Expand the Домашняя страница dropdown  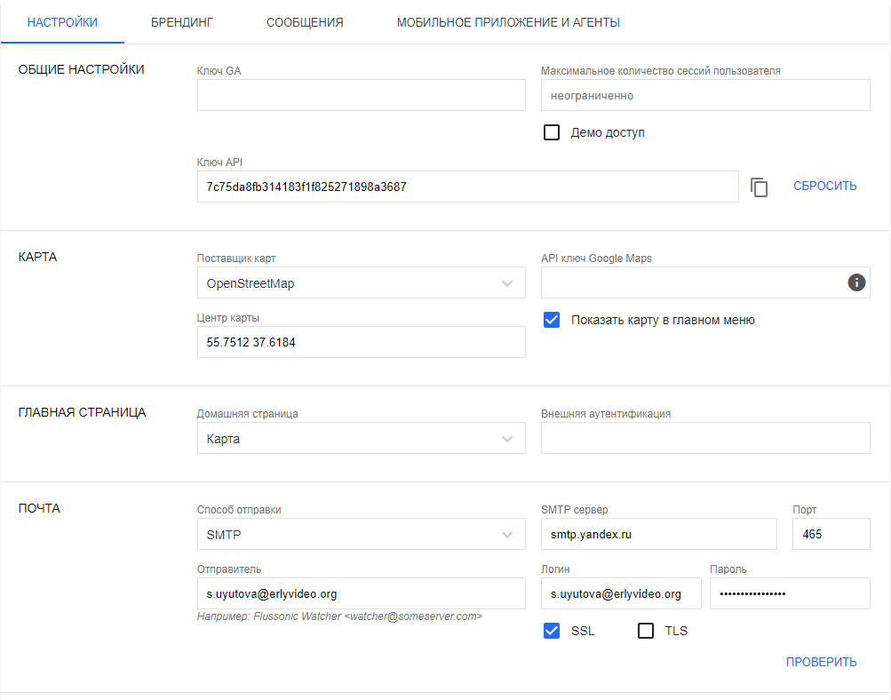pos(361,439)
